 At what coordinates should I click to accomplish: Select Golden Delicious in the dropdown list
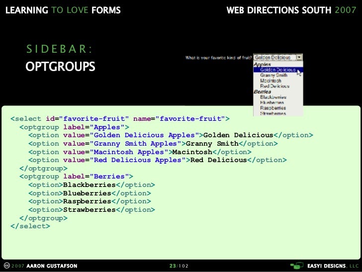278,70
